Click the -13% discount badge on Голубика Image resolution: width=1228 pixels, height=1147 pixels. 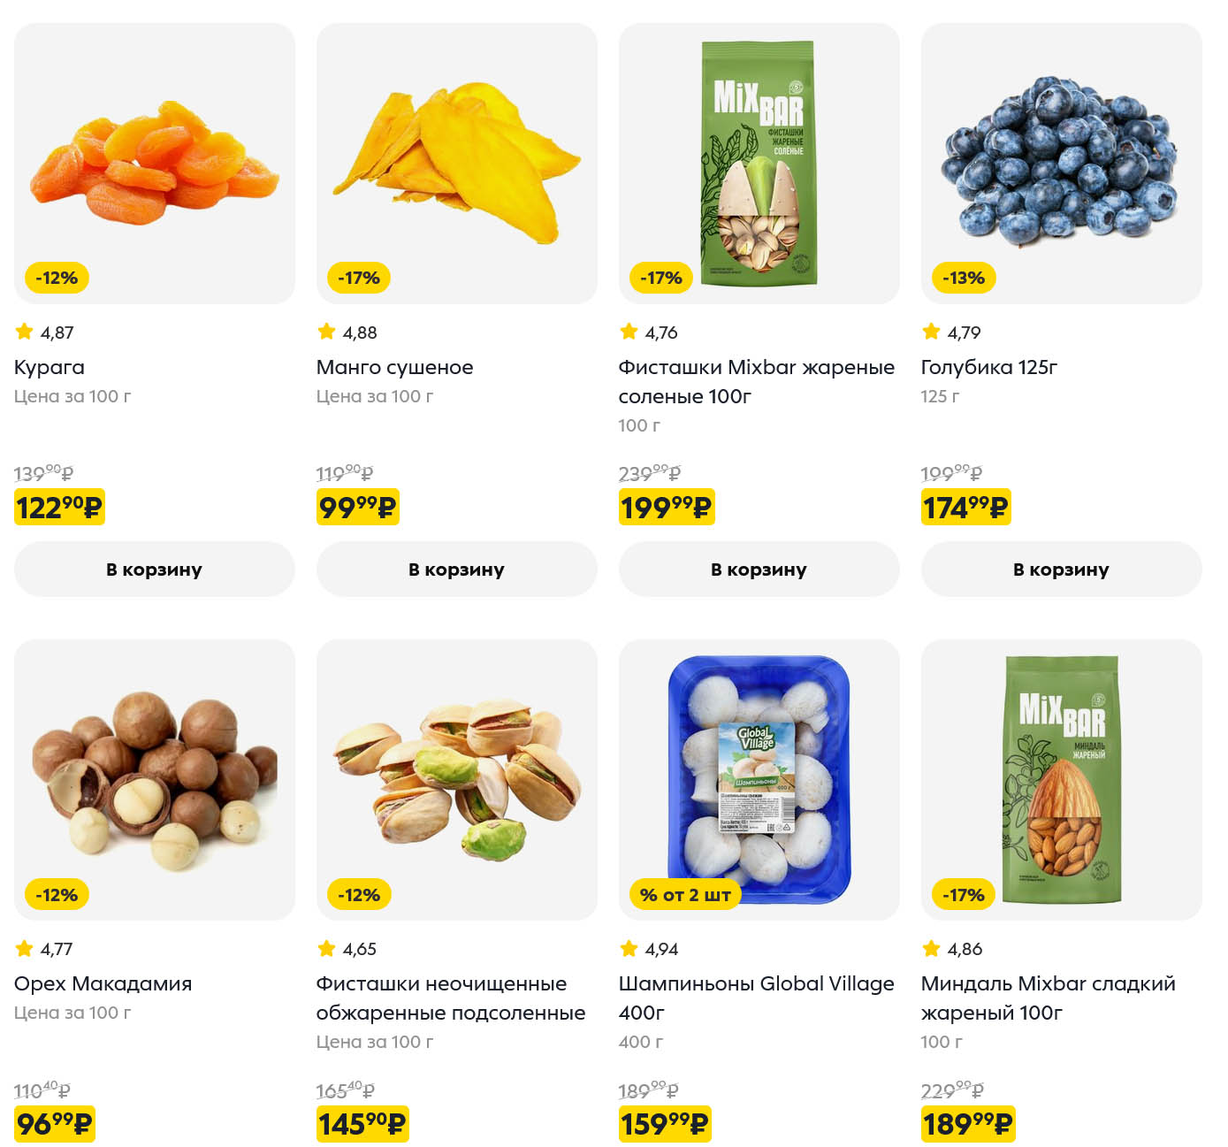point(963,278)
